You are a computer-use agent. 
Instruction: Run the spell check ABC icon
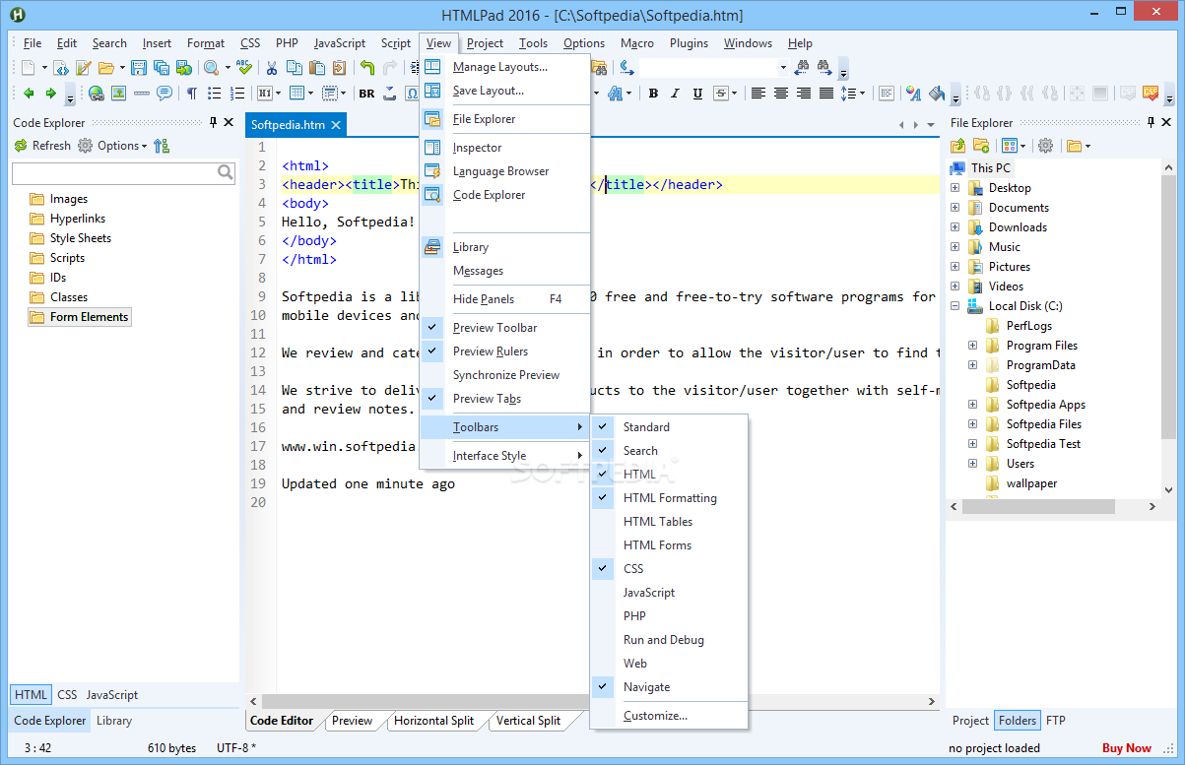(x=244, y=68)
